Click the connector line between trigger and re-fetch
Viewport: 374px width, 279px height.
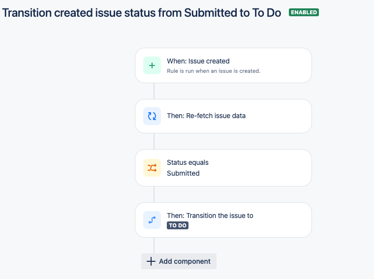pos(154,91)
